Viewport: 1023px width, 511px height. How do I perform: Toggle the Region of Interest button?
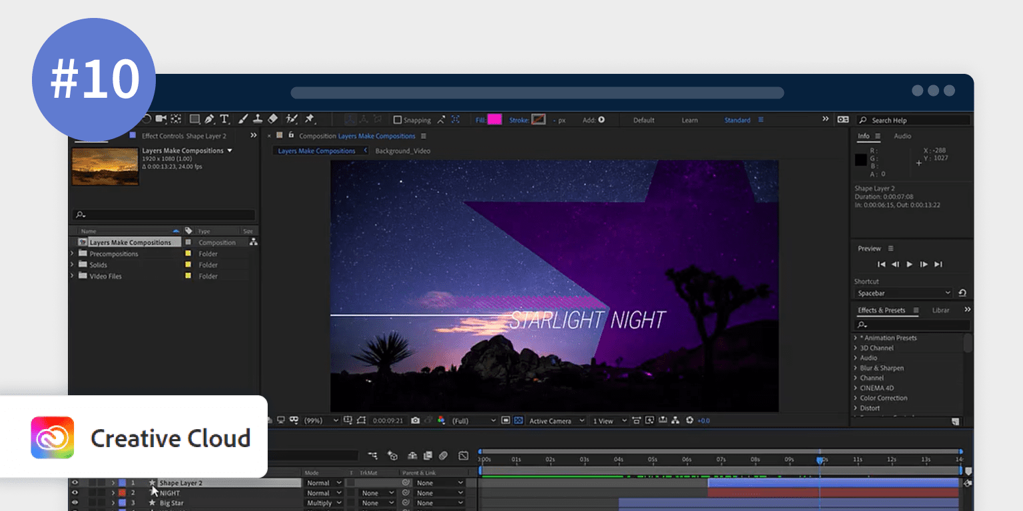pyautogui.click(x=505, y=421)
